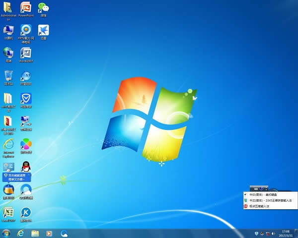Open the Recycle Bin (回收站)
This screenshot has width=298, height=238.
tap(8, 76)
